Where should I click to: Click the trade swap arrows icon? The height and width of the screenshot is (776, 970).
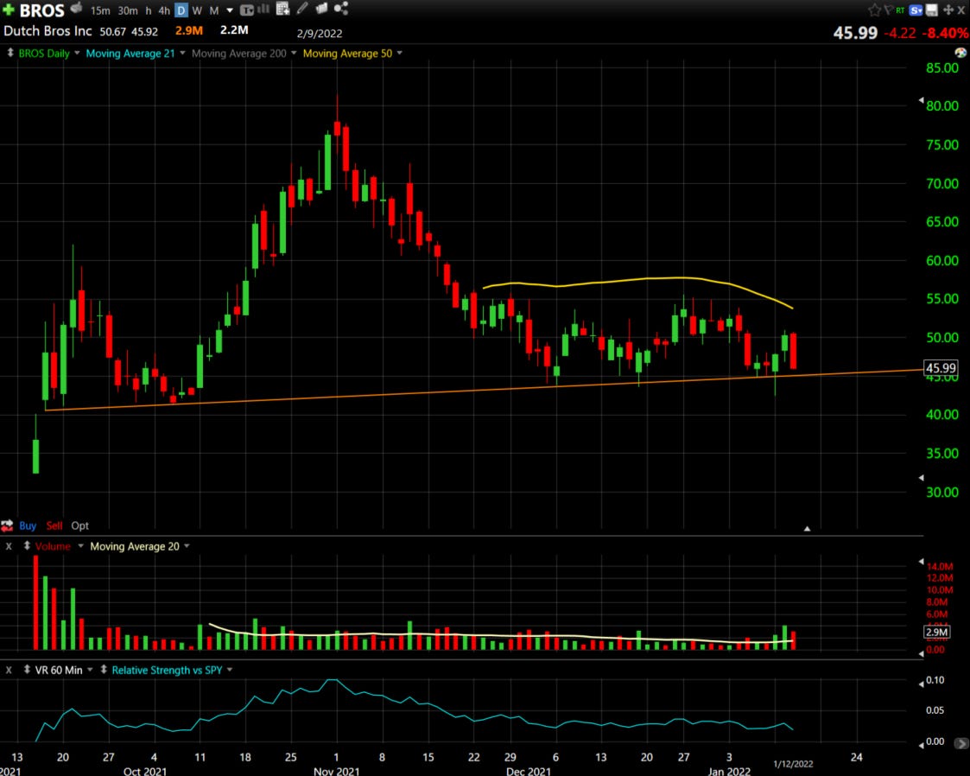pos(7,526)
